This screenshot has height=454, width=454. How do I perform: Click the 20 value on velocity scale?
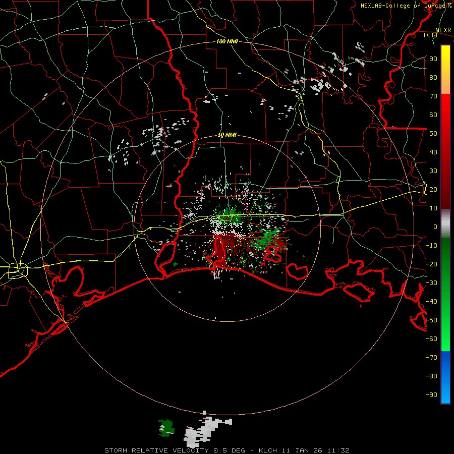(433, 190)
